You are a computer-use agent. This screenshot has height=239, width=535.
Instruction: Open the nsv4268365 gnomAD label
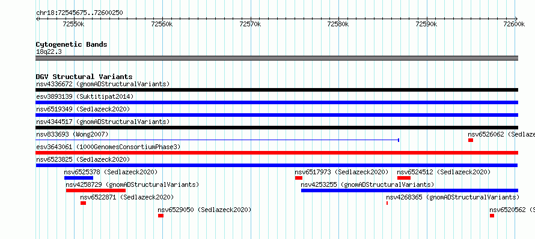point(453,197)
